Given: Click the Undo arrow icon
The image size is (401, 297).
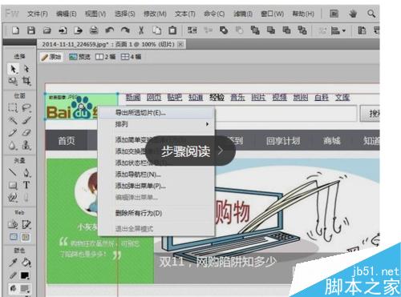Looking at the screenshot, I should click(110, 30).
